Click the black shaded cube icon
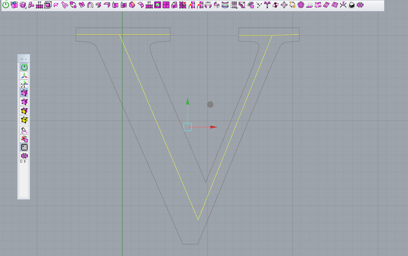The image size is (408, 256). tap(351, 5)
